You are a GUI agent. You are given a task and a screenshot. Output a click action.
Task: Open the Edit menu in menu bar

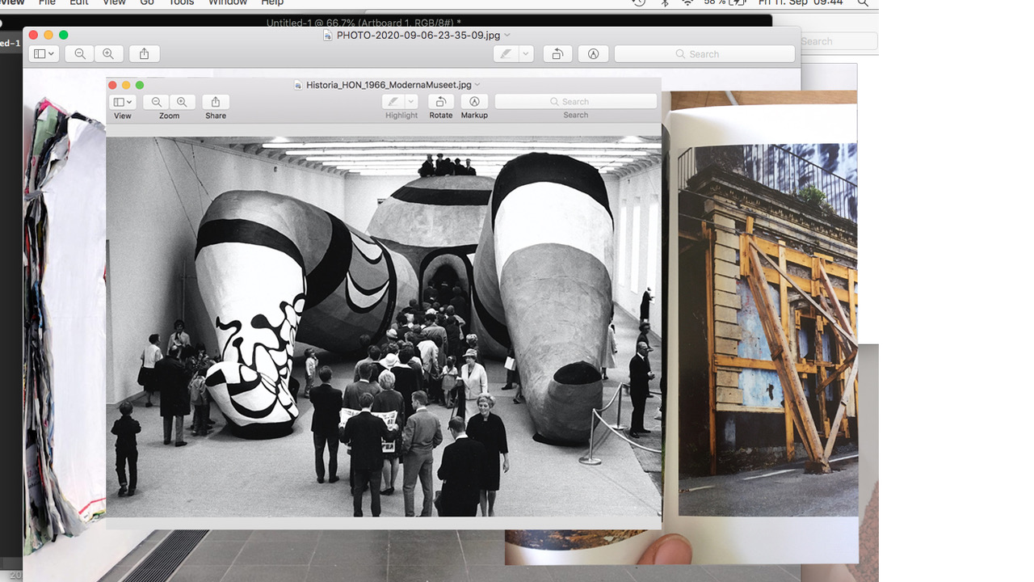pos(79,3)
